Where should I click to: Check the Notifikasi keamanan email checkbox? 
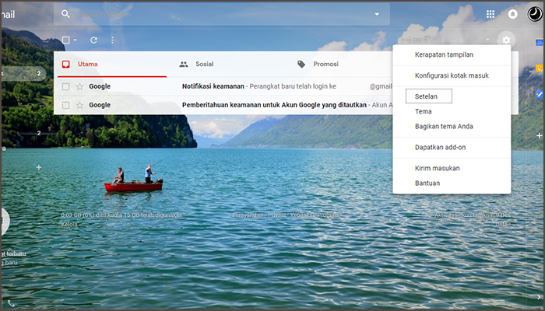tap(66, 87)
